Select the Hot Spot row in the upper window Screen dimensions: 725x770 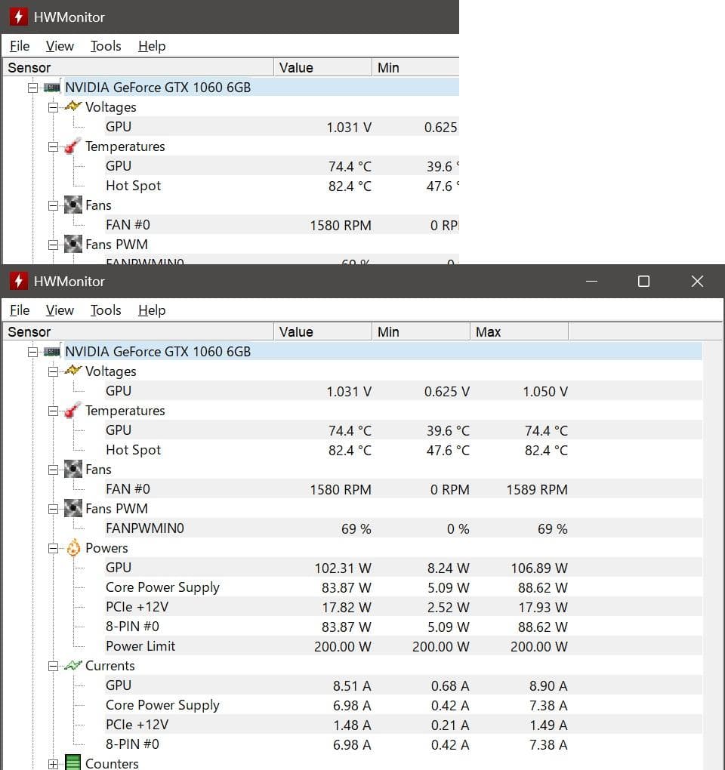point(282,186)
